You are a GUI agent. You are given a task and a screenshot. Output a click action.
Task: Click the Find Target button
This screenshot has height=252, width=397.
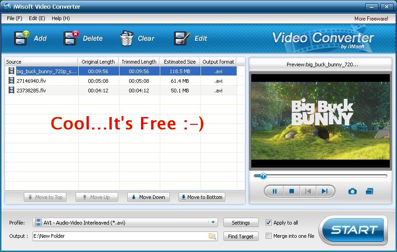click(241, 236)
